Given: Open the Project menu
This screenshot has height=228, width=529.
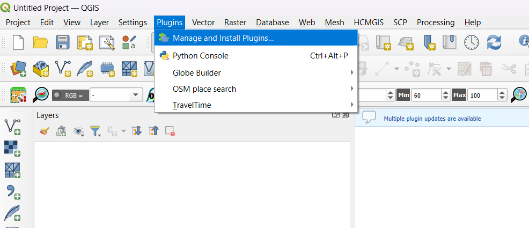Looking at the screenshot, I should click(18, 23).
